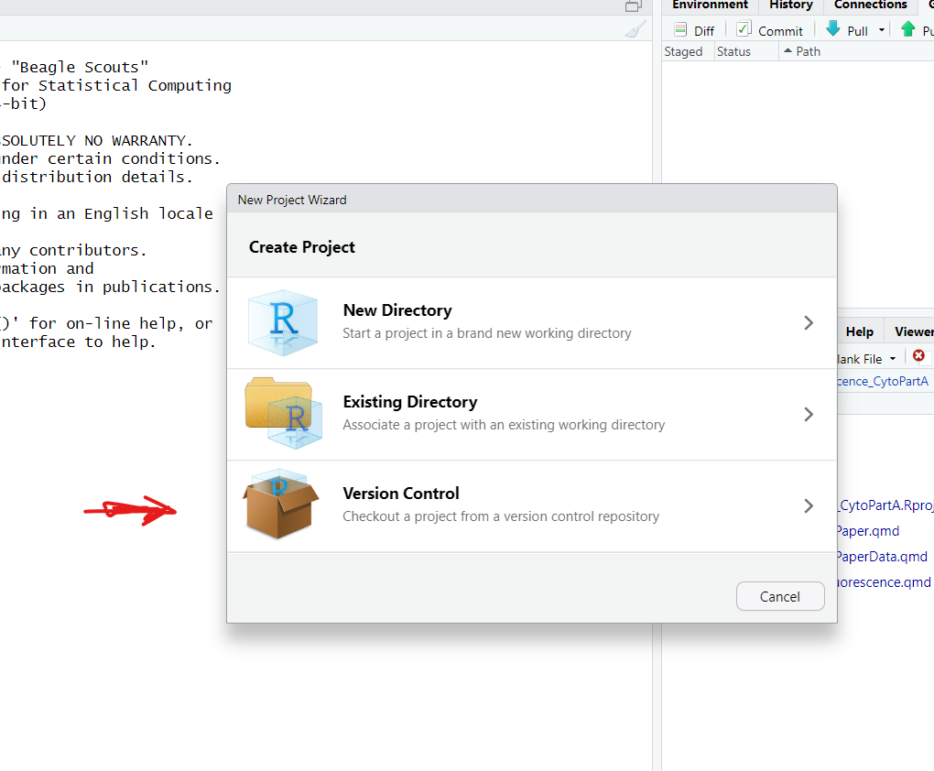Viewport: 934px width, 771px height.
Task: Sort by the Path column header
Action: point(808,51)
